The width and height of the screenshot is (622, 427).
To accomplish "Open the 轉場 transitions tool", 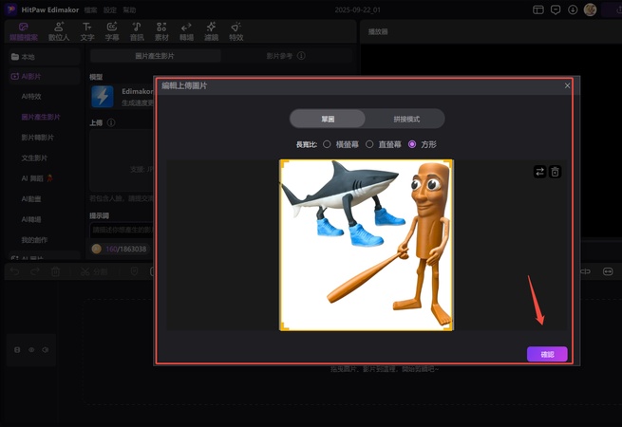I will click(186, 31).
